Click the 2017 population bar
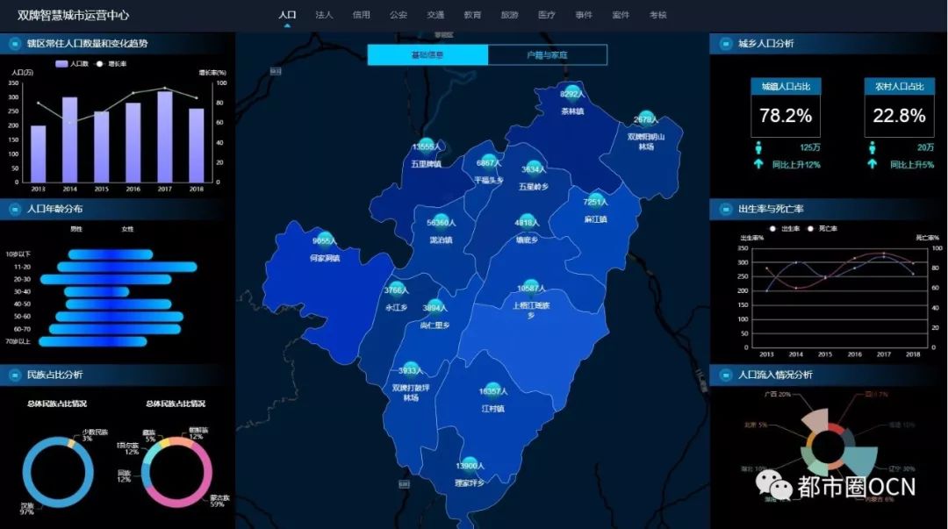 [164, 137]
